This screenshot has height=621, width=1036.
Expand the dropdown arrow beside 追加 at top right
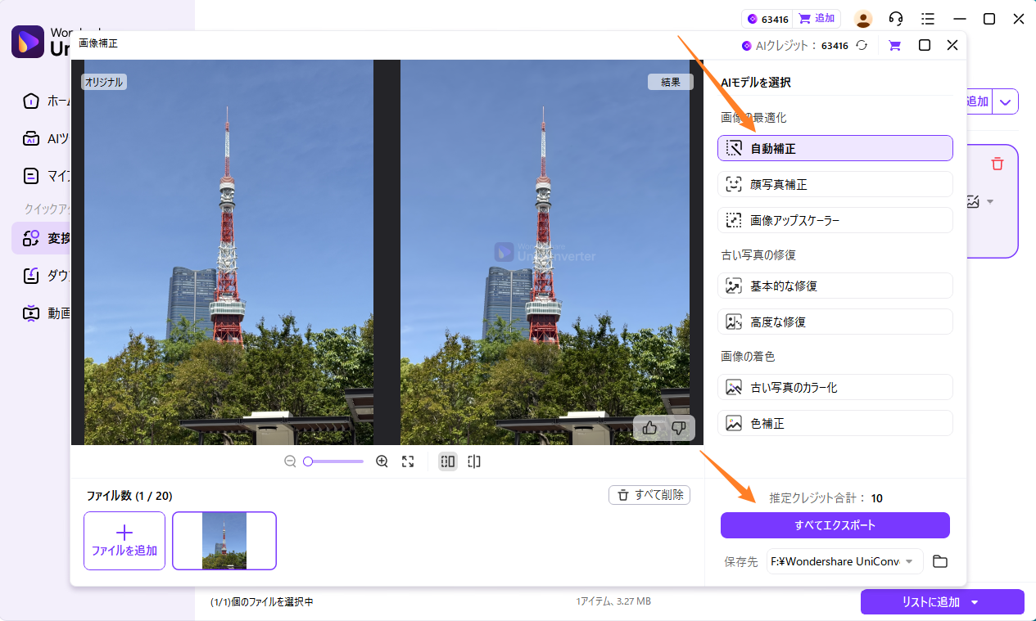pyautogui.click(x=1006, y=102)
